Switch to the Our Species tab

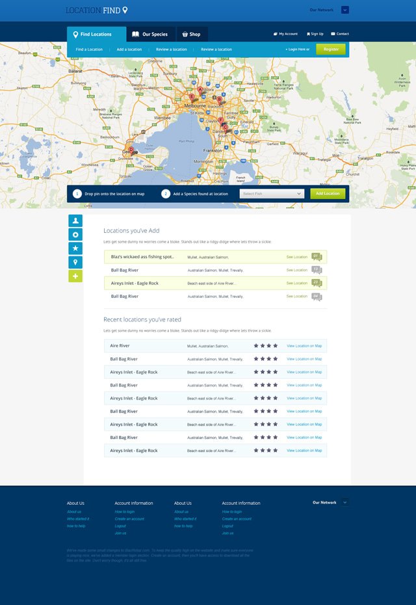coord(149,34)
